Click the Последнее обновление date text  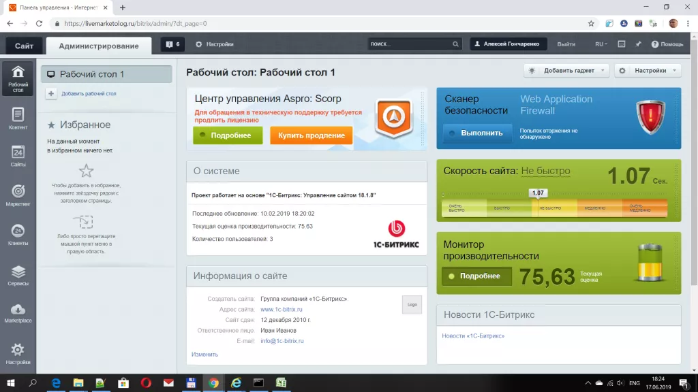254,214
